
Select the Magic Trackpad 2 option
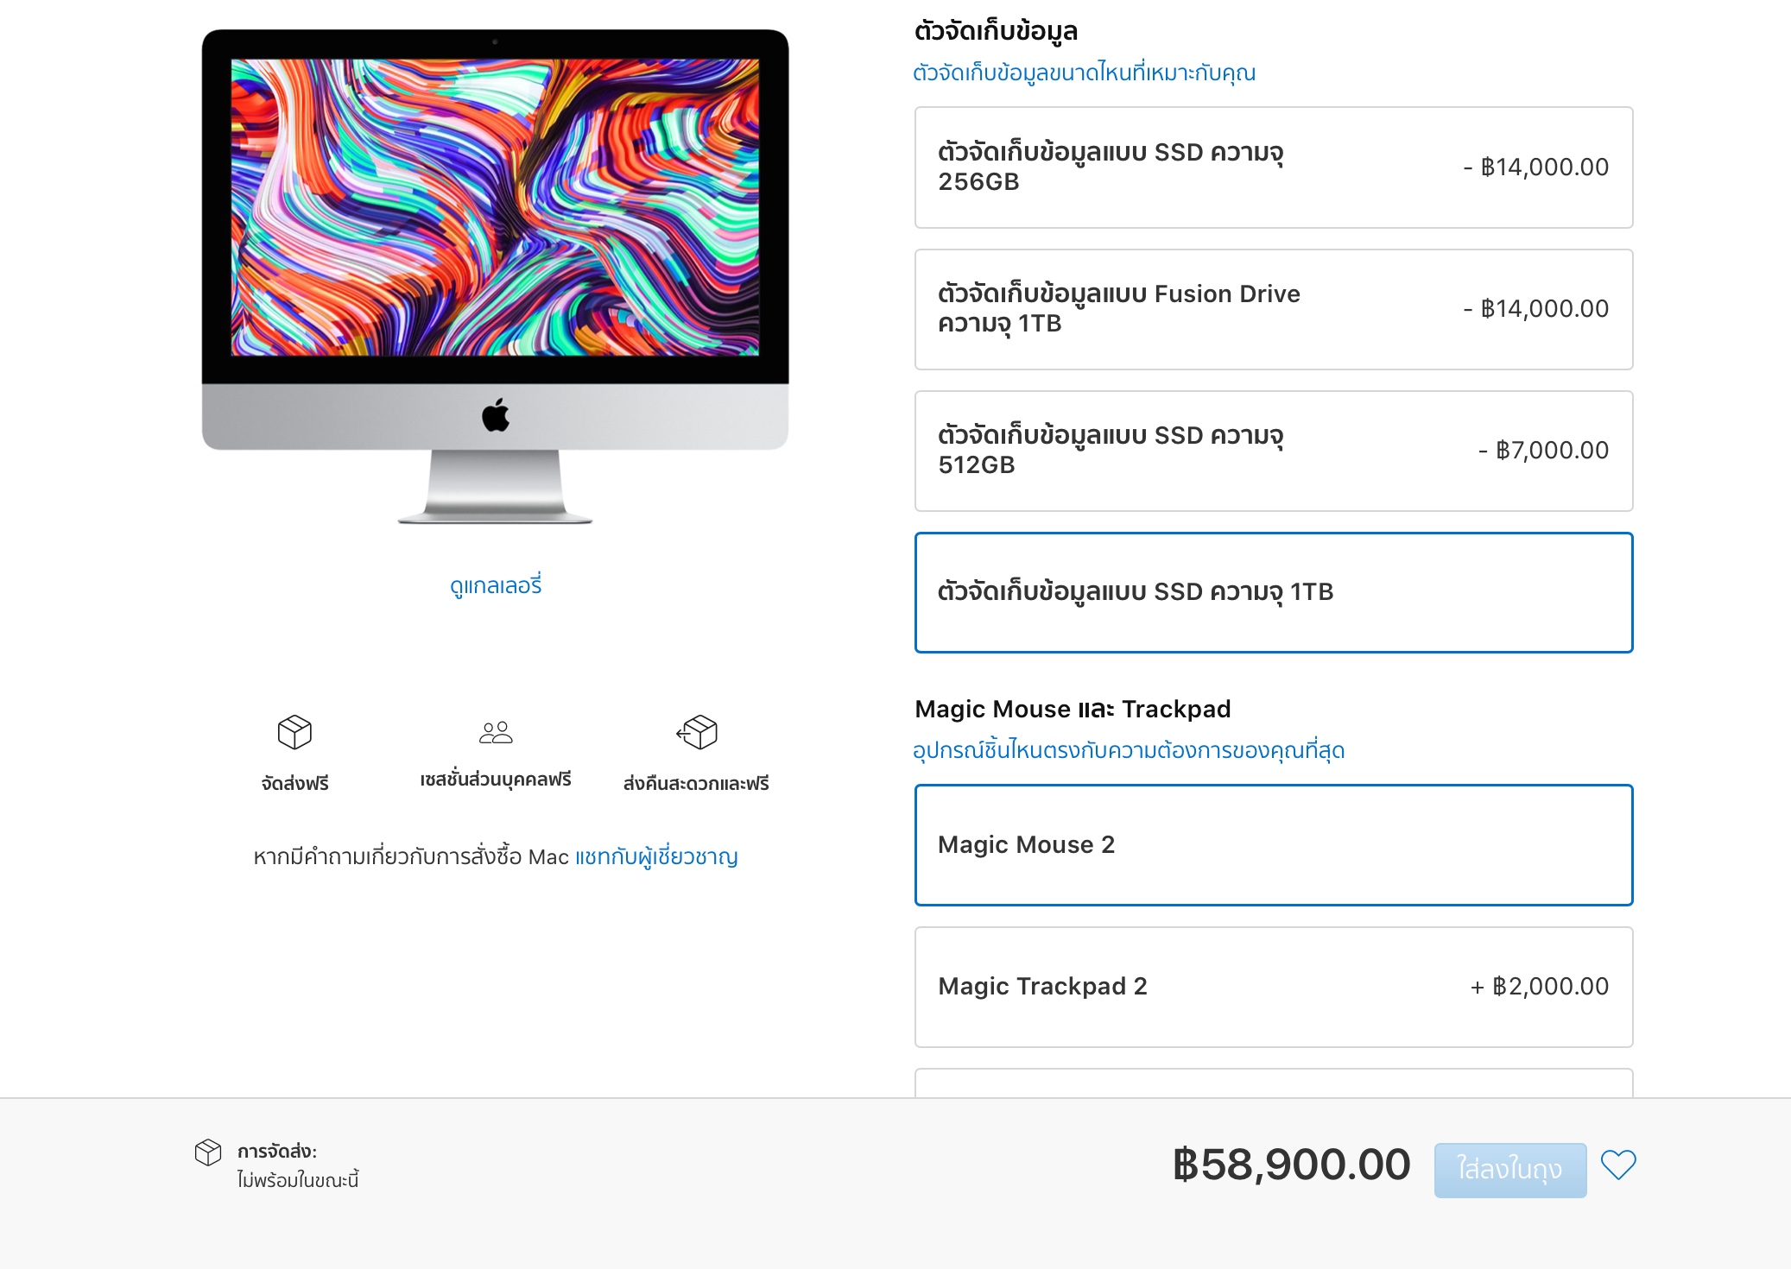tap(1273, 987)
